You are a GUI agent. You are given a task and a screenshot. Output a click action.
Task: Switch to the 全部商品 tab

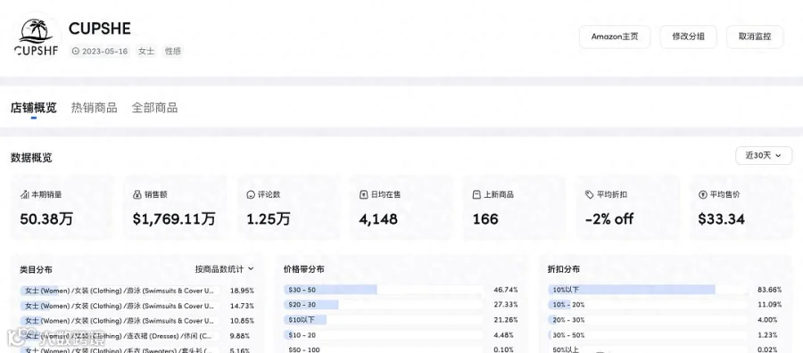[x=154, y=108]
